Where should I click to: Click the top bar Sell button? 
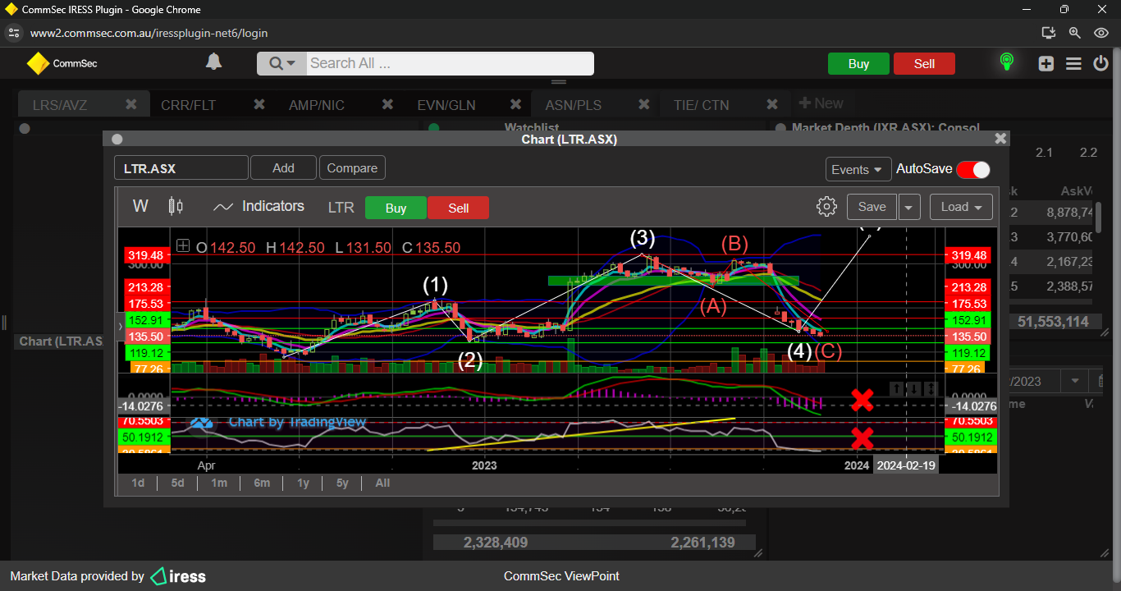(924, 64)
